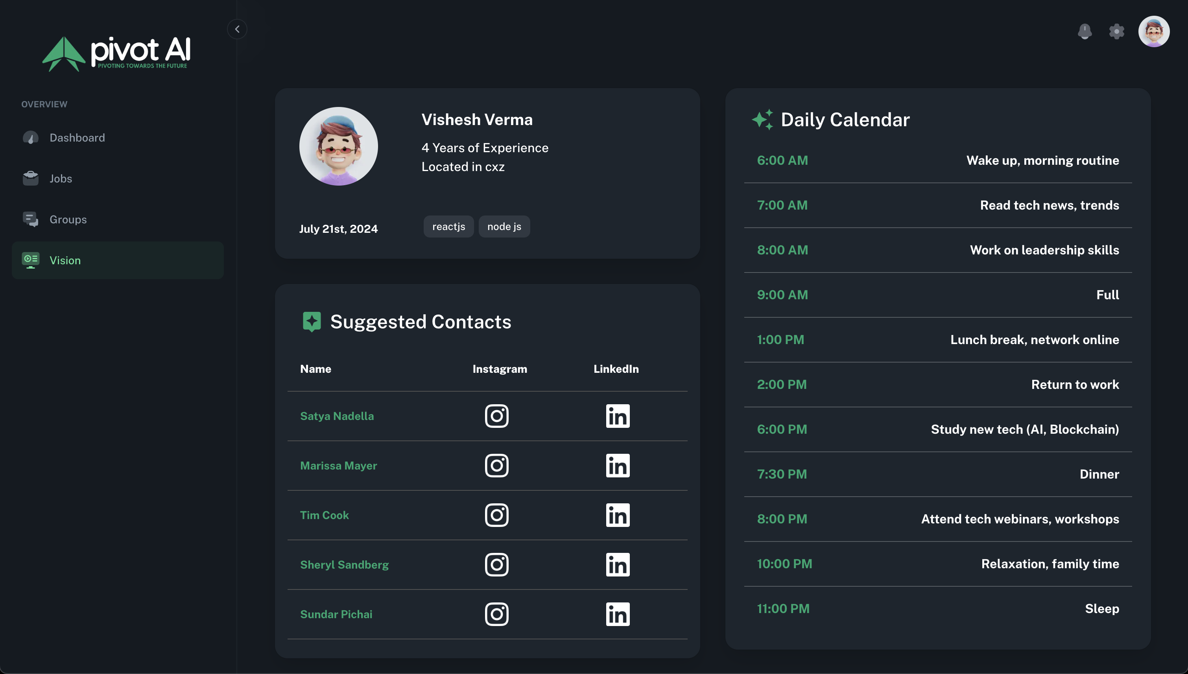Open Tim Cook's Instagram icon
The height and width of the screenshot is (674, 1188).
click(496, 515)
